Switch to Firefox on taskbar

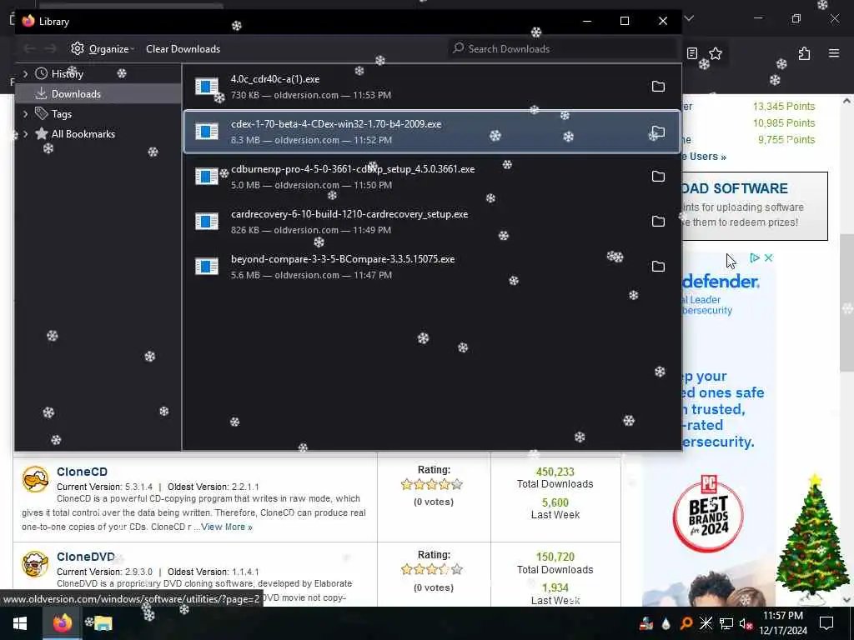62,623
